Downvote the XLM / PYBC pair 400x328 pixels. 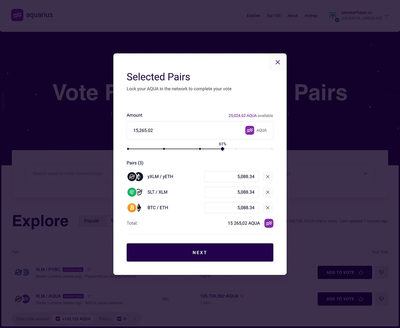381,272
